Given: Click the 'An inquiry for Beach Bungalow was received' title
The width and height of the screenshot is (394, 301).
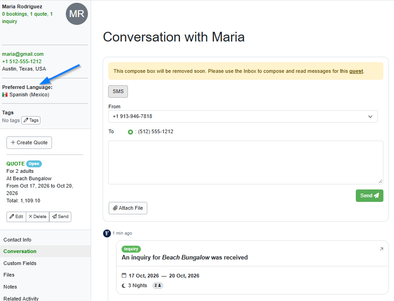Looking at the screenshot, I should 185,258.
